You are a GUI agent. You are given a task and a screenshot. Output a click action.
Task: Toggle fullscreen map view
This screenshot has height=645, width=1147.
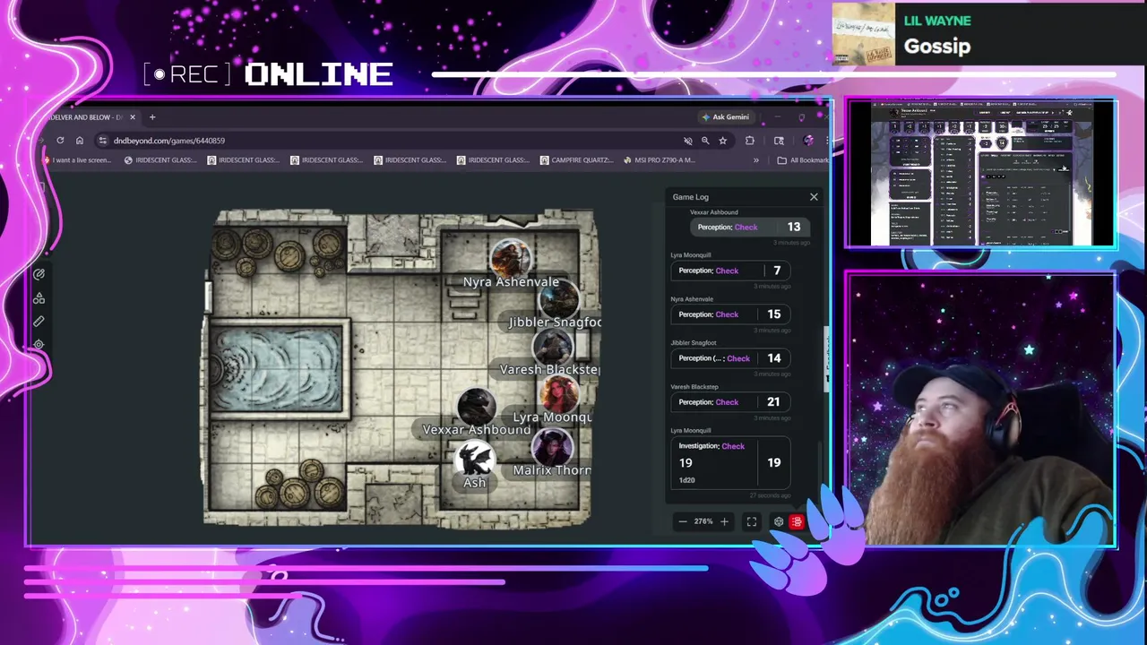[x=752, y=521]
